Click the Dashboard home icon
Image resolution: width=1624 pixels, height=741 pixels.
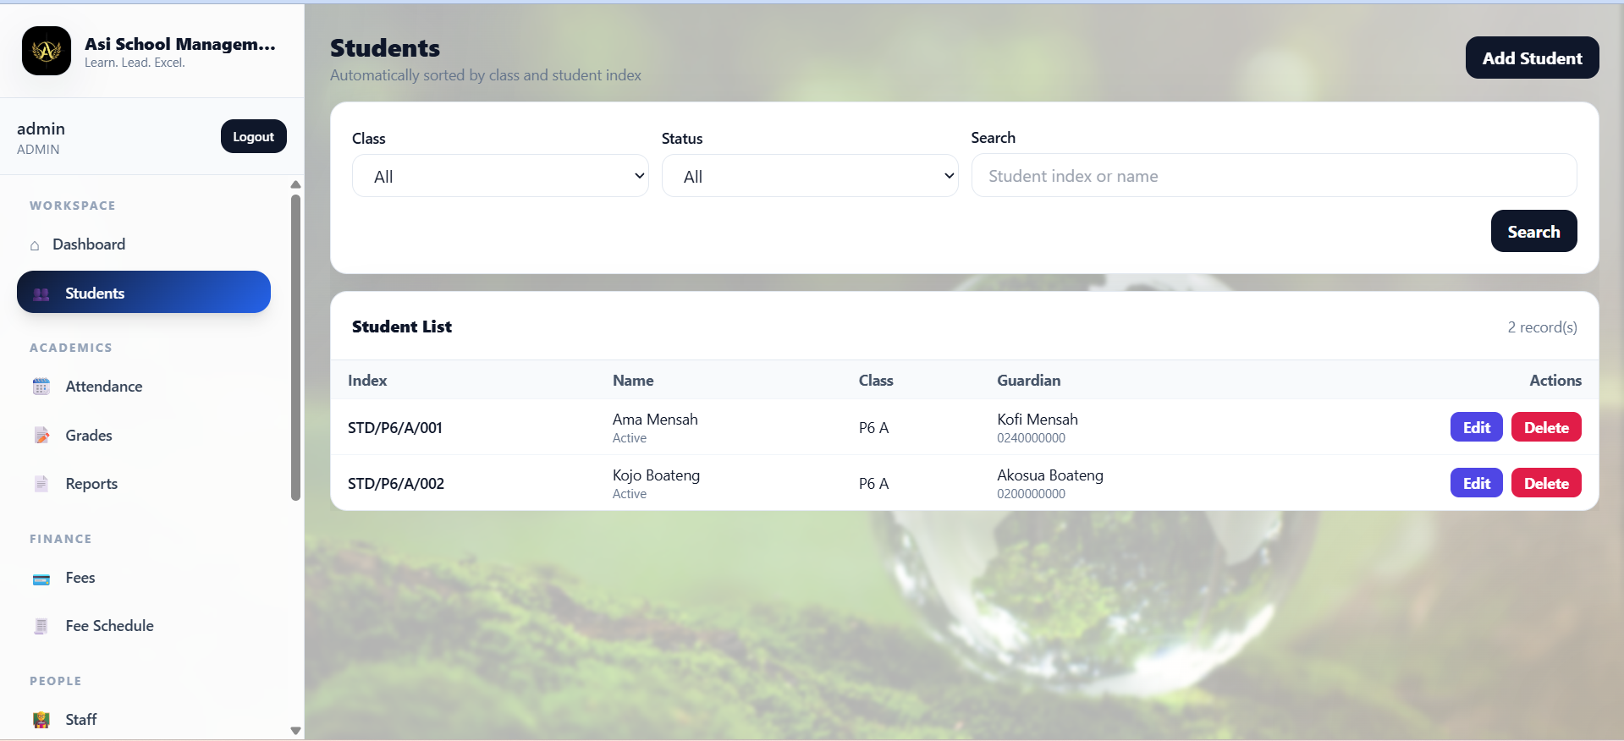coord(35,245)
